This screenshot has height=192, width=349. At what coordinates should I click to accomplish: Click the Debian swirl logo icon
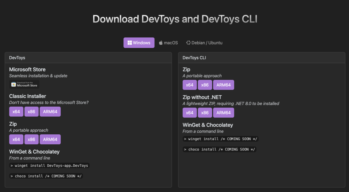pos(188,42)
